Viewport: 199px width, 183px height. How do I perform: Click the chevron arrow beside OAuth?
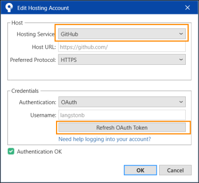[x=181, y=102]
